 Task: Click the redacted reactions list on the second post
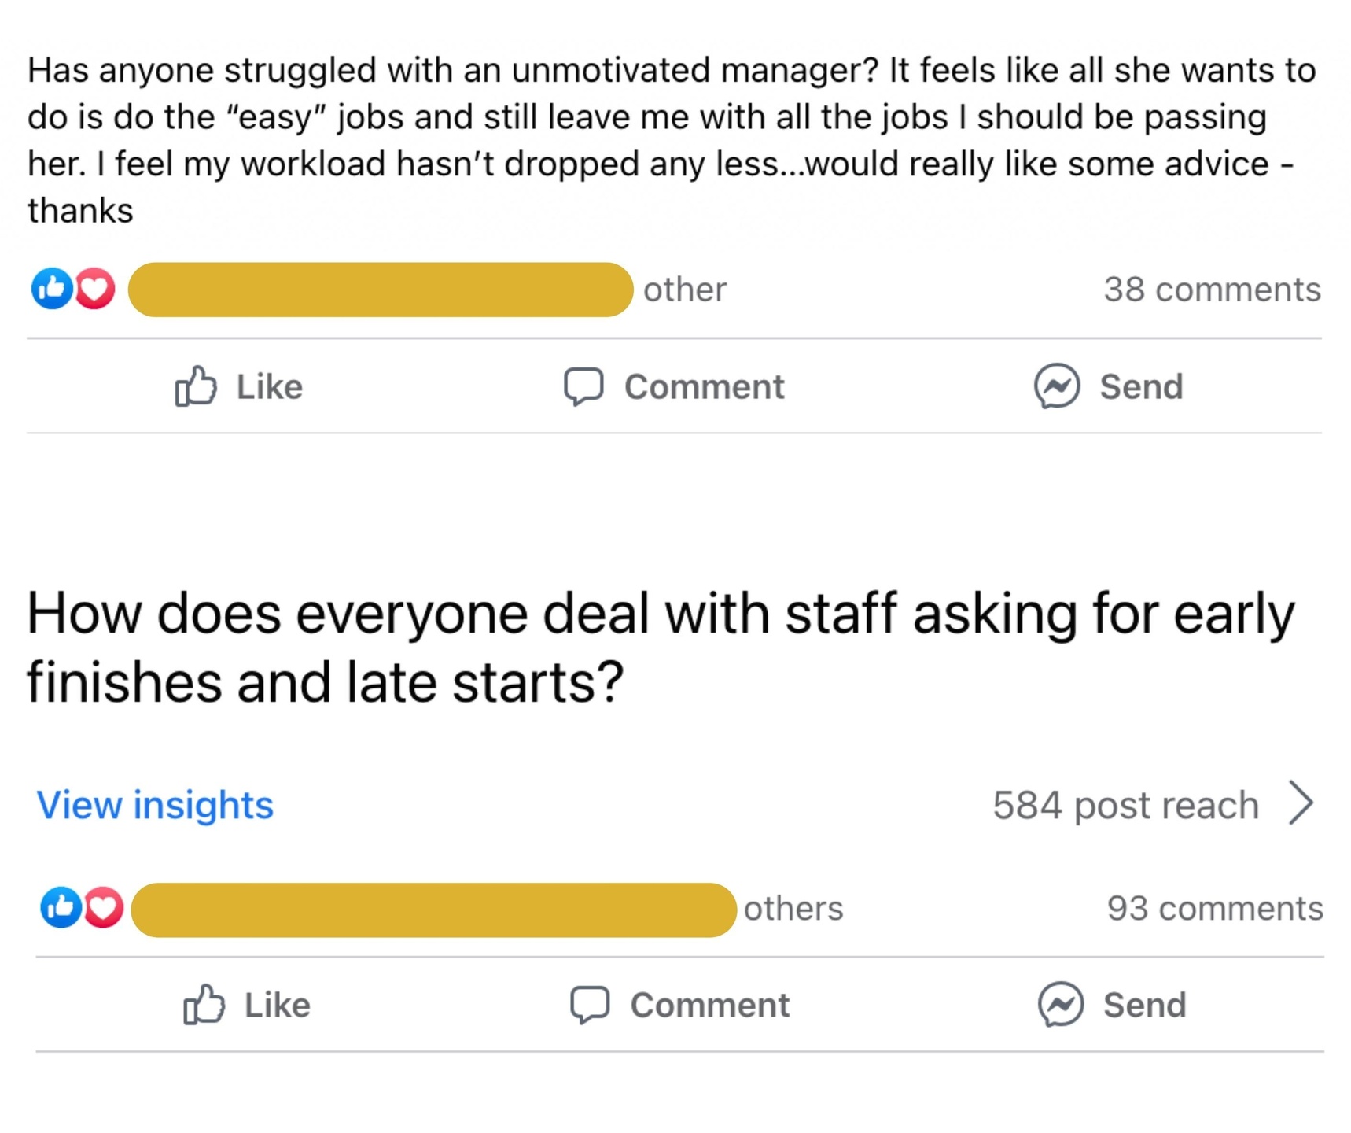pyautogui.click(x=433, y=910)
